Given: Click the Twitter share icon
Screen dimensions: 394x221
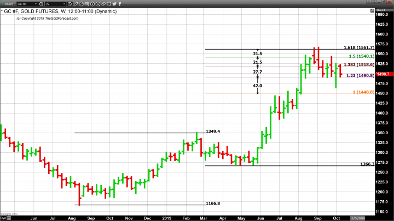Looking at the screenshot, I should (114, 4).
